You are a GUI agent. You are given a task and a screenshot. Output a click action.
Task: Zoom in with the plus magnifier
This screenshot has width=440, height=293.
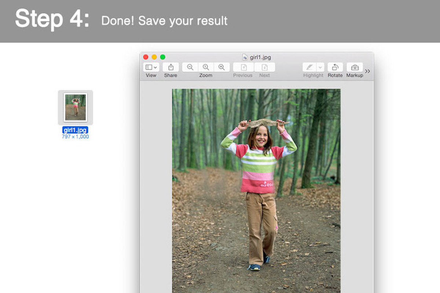pos(221,67)
